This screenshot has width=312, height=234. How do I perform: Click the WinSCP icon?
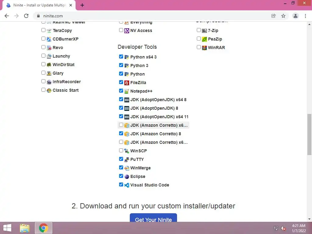coord(127,151)
